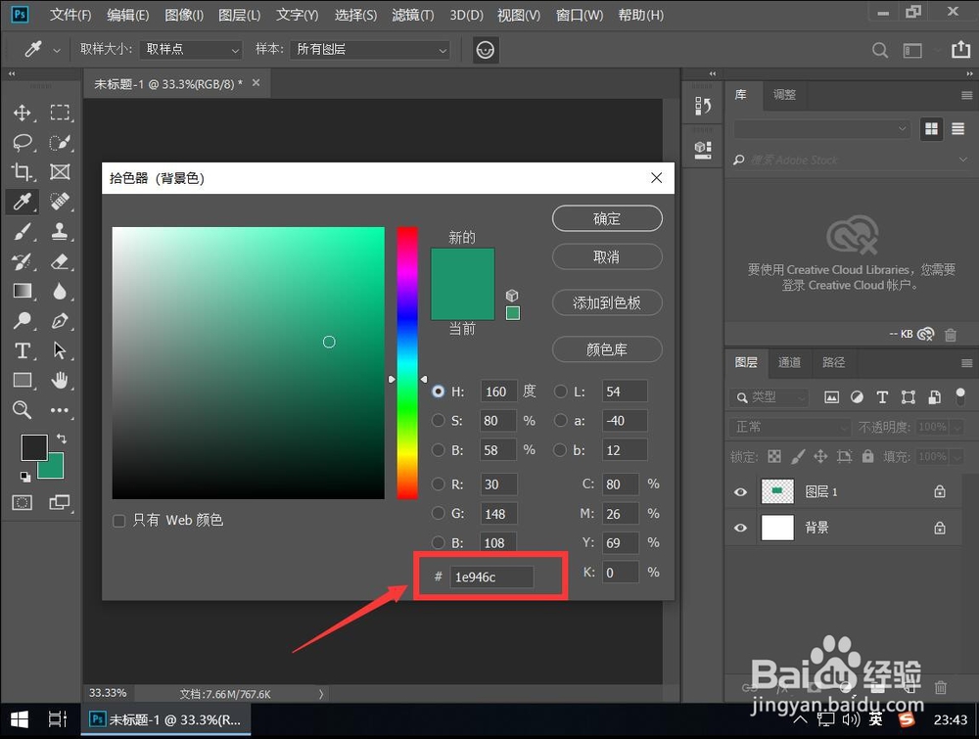Viewport: 979px width, 739px height.
Task: Select the Brush tool
Action: coord(23,232)
